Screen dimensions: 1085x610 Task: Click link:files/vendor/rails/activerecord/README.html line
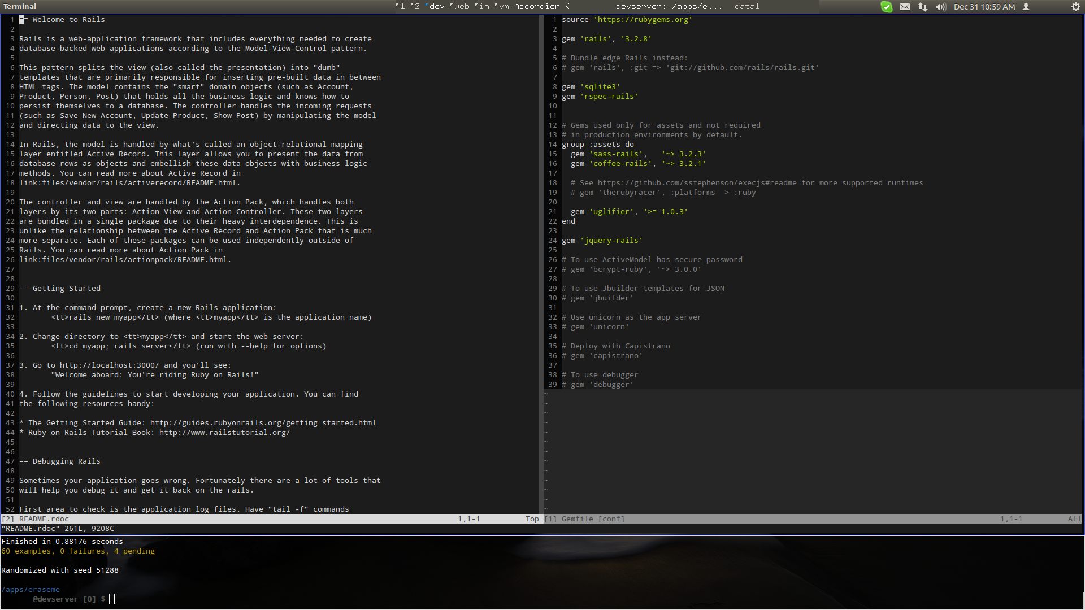[x=130, y=183]
